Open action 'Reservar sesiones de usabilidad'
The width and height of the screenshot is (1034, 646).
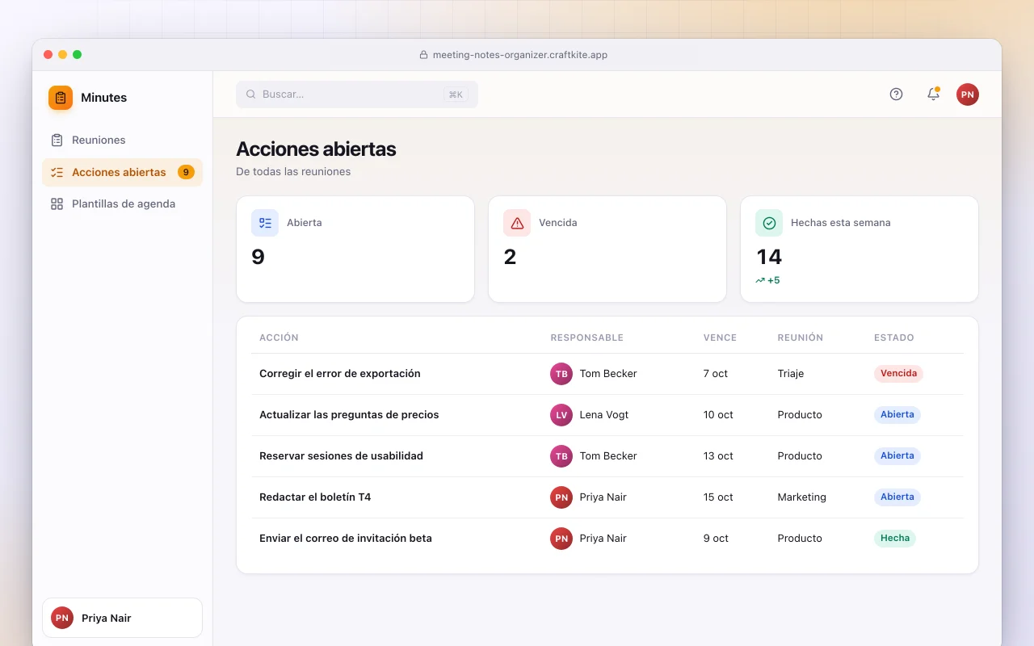click(x=341, y=456)
